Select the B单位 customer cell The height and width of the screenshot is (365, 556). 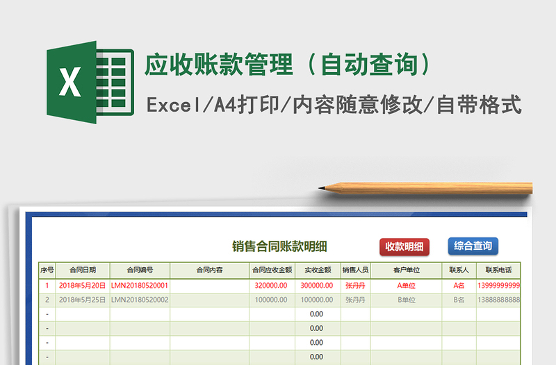[x=406, y=300]
